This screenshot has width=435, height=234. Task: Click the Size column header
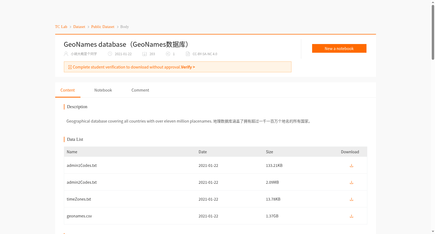(x=269, y=152)
